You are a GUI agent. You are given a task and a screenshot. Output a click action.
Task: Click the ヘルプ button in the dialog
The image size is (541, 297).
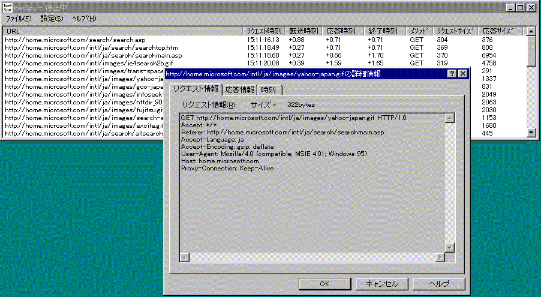(x=439, y=284)
